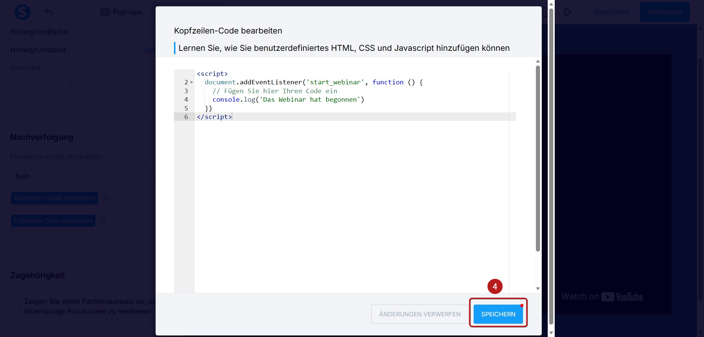
Task: Place cursor on the console.log code line
Action: coord(288,99)
